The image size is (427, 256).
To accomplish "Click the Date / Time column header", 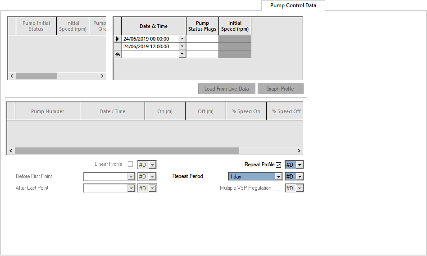I will tap(112, 111).
